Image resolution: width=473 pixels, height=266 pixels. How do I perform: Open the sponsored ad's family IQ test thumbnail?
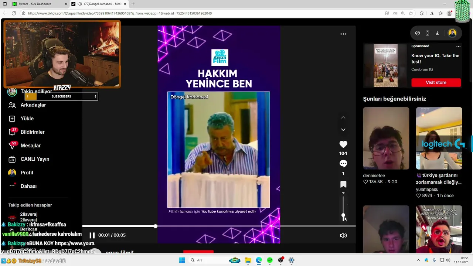385,66
